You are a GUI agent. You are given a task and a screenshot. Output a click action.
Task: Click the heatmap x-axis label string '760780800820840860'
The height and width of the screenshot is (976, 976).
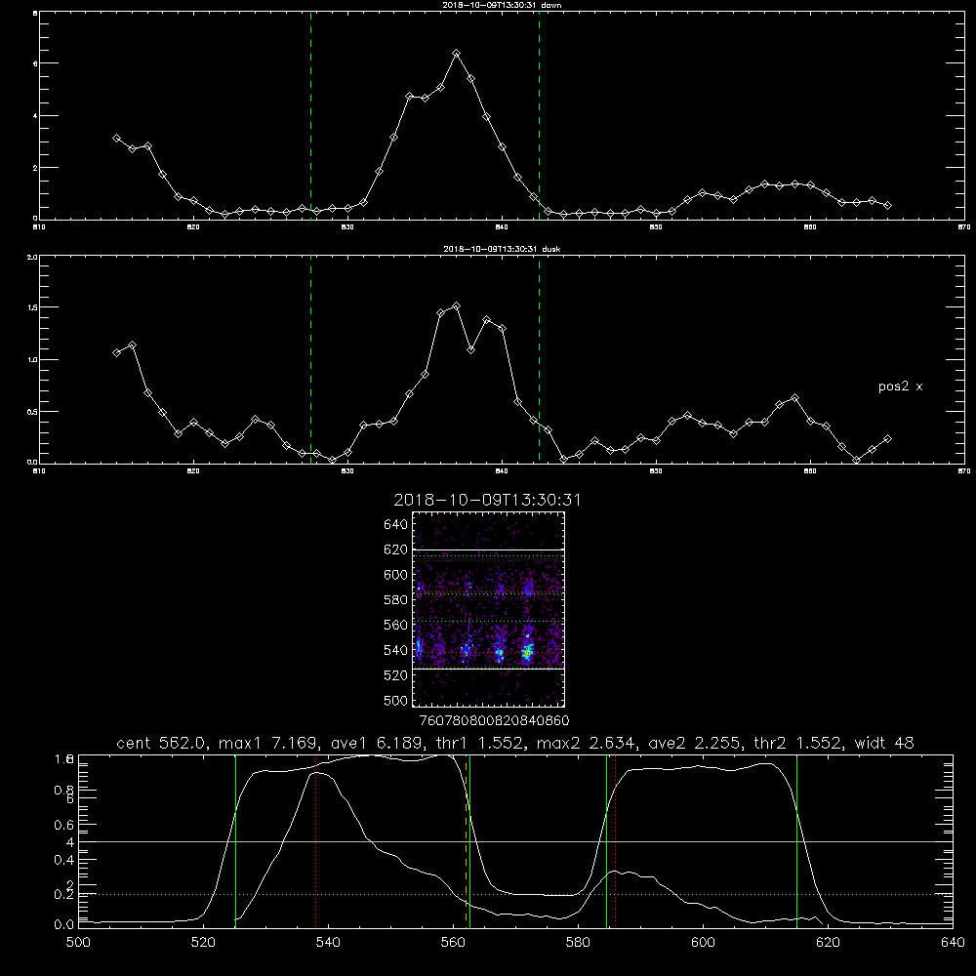(x=494, y=720)
